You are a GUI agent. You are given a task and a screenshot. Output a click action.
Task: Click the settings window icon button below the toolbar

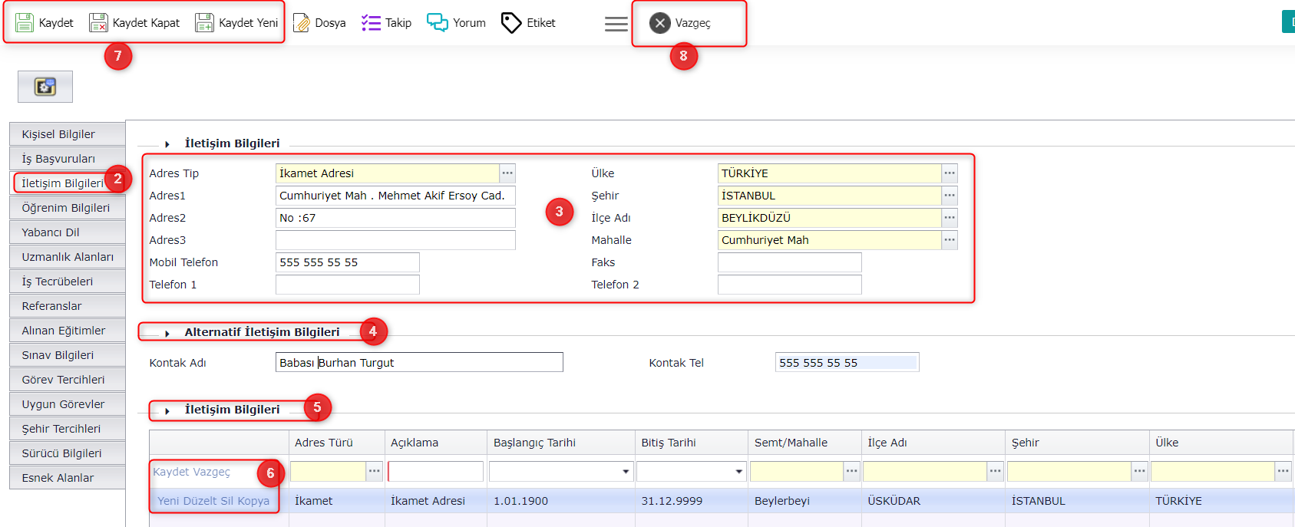tap(45, 87)
